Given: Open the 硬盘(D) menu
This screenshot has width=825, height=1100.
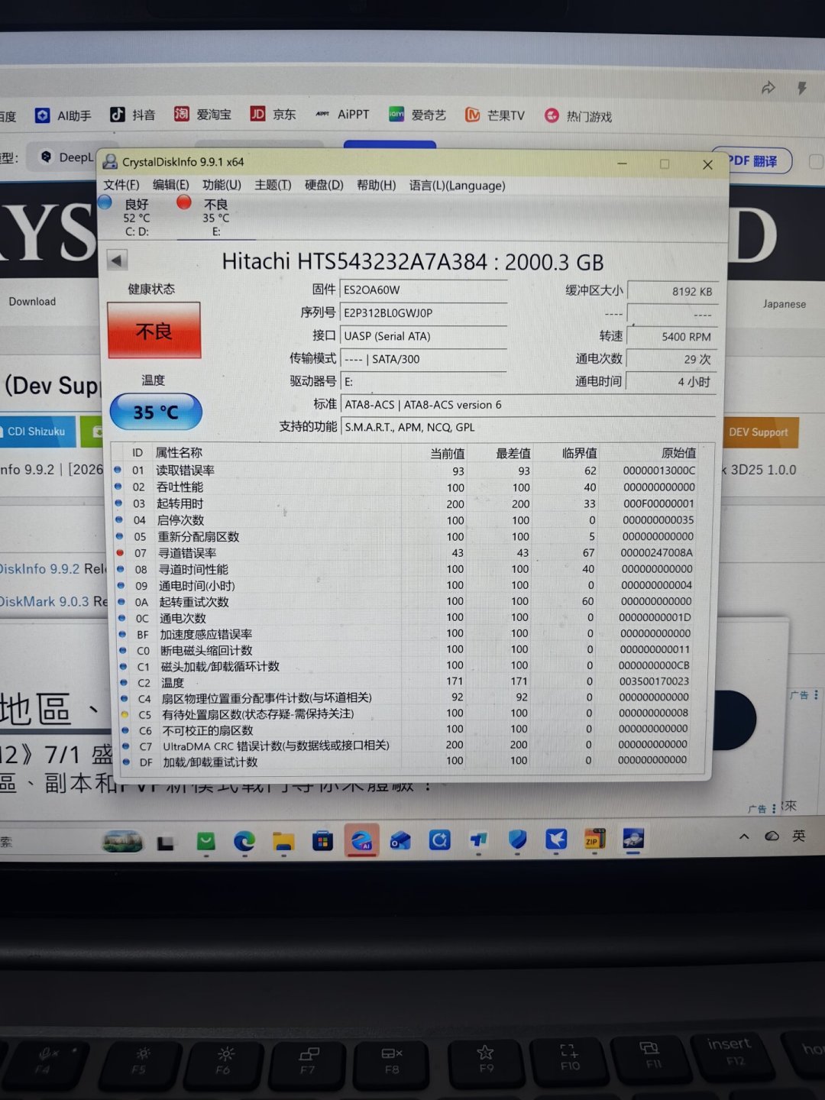Looking at the screenshot, I should [x=324, y=185].
